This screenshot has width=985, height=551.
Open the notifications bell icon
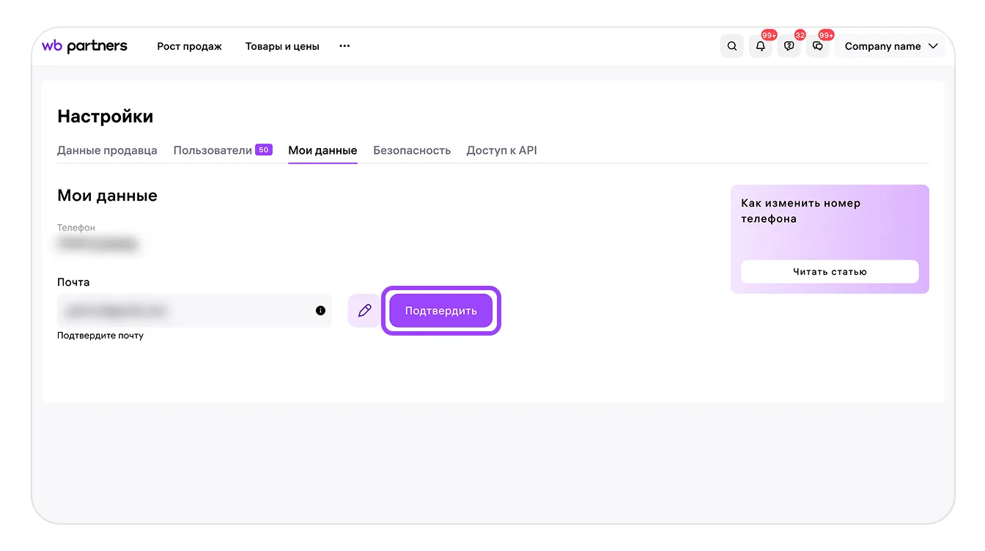(x=761, y=46)
